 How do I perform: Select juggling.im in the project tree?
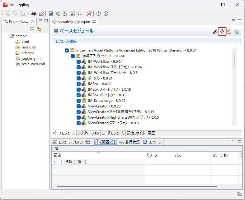(x=31, y=58)
